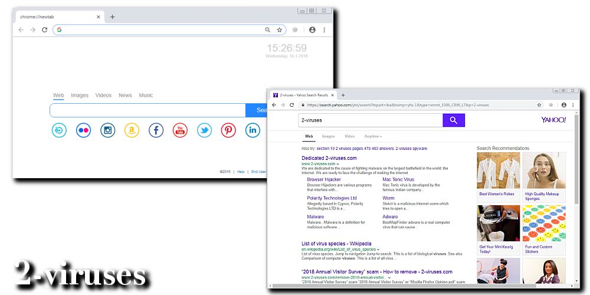Open the Malware sublink
The image size is (590, 295).
coord(315,217)
